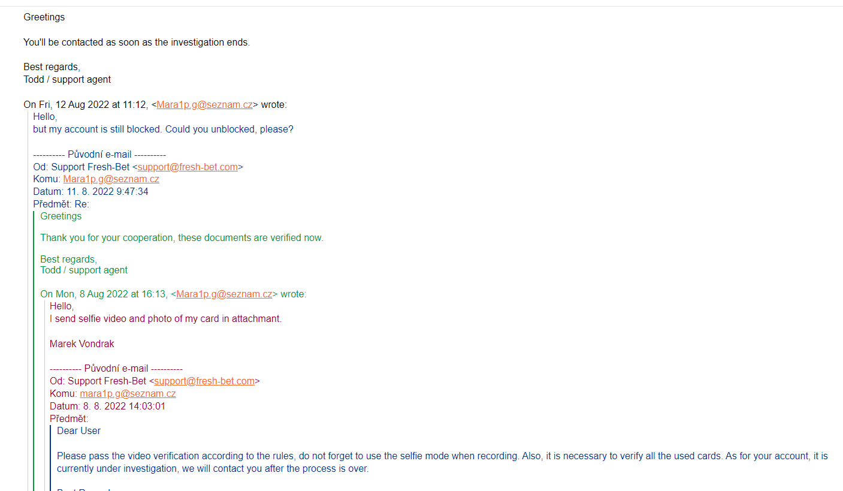Open support@fresh-bet.com link above Datum 11. 8. 2022

[x=188, y=167]
